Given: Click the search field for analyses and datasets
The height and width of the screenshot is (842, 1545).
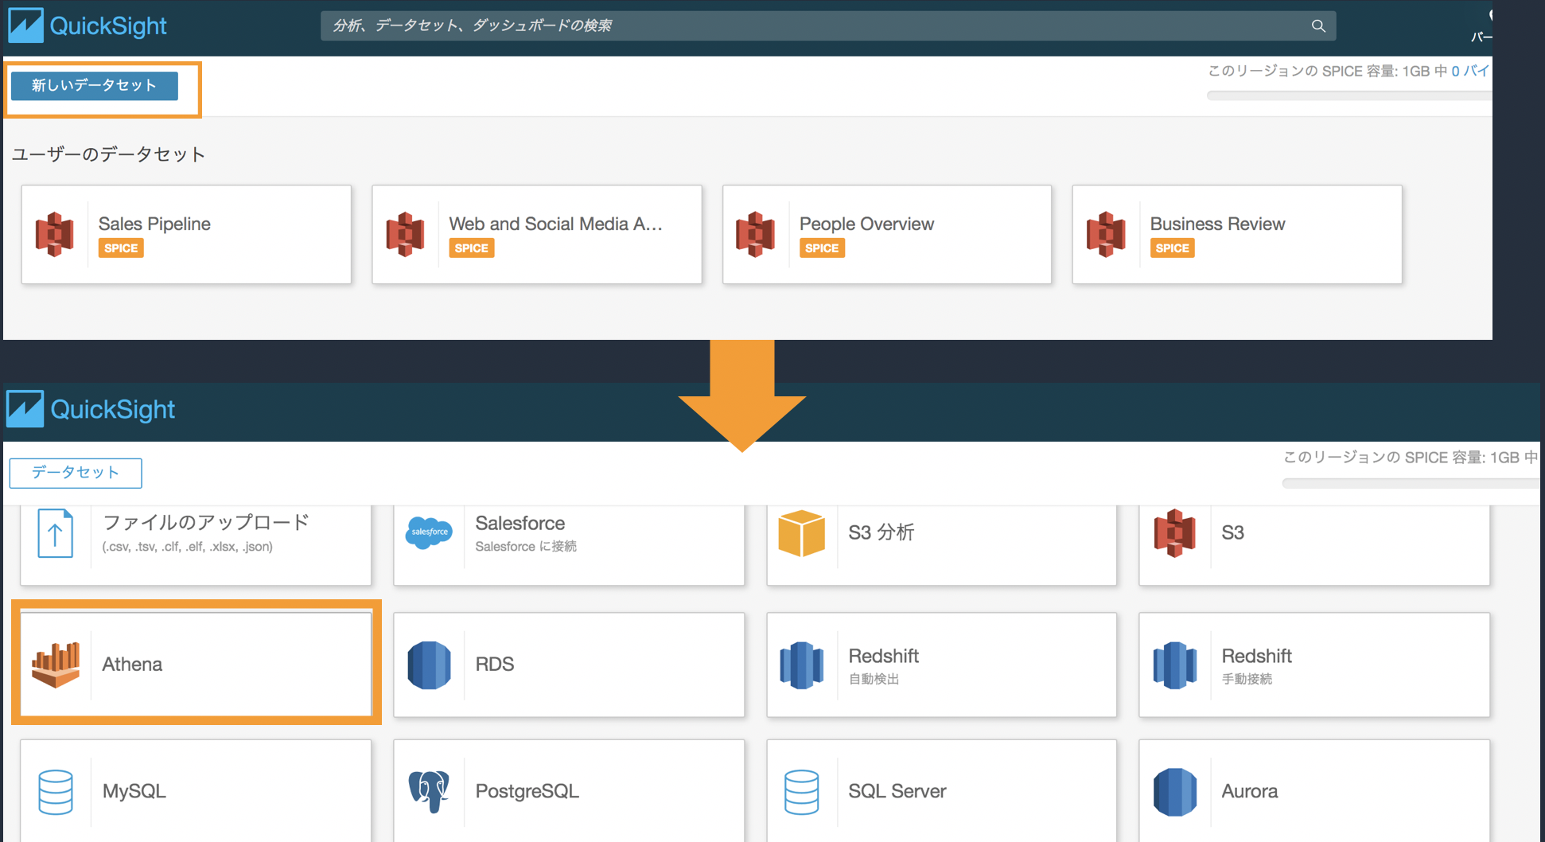Looking at the screenshot, I should click(x=827, y=25).
